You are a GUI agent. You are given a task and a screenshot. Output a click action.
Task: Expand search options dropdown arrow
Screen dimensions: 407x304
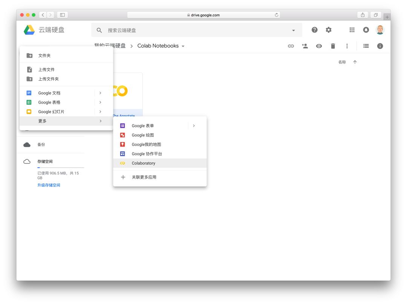(293, 31)
